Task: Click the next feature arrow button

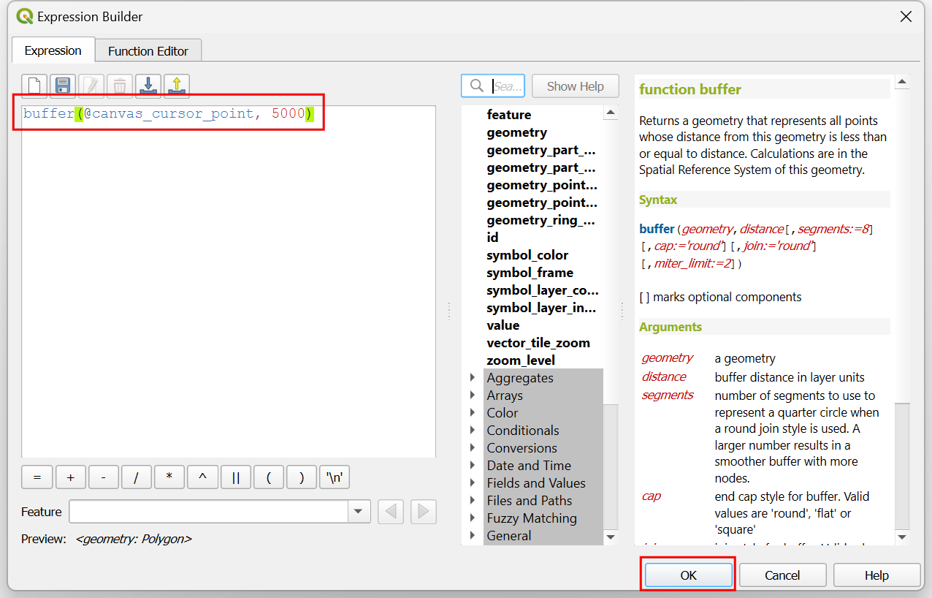Action: point(424,512)
